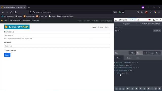Screen dimensions: 162x91
Task: Click terms and policy link
Action: tap(106, 21)
